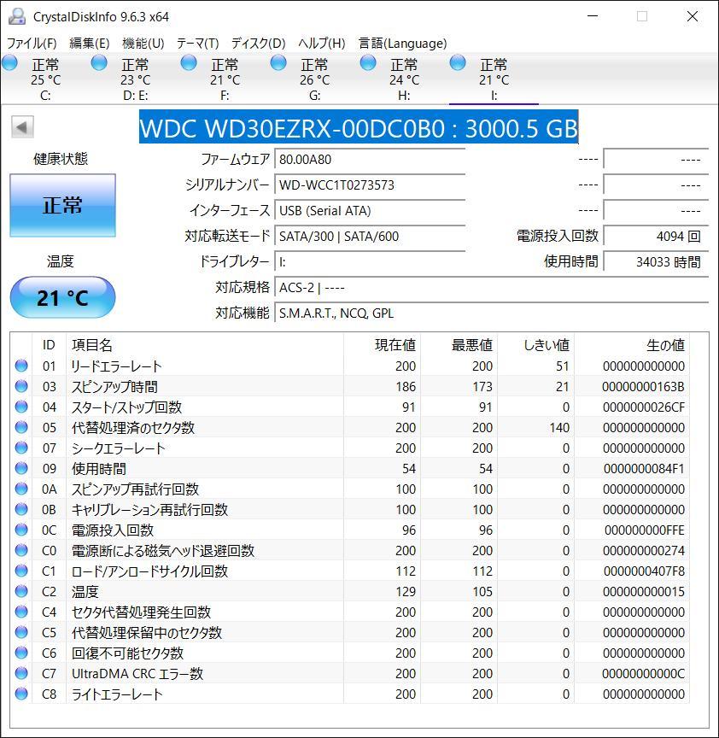Open the ヘルプ(H) menu

point(322,44)
